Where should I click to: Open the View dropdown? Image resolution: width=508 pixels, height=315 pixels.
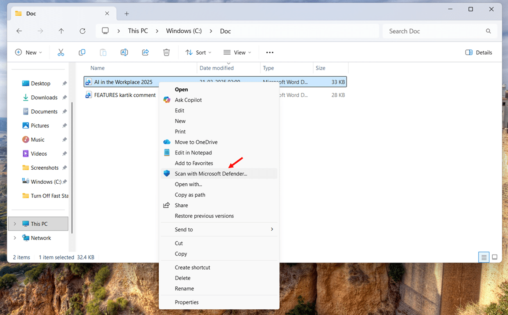coord(237,52)
